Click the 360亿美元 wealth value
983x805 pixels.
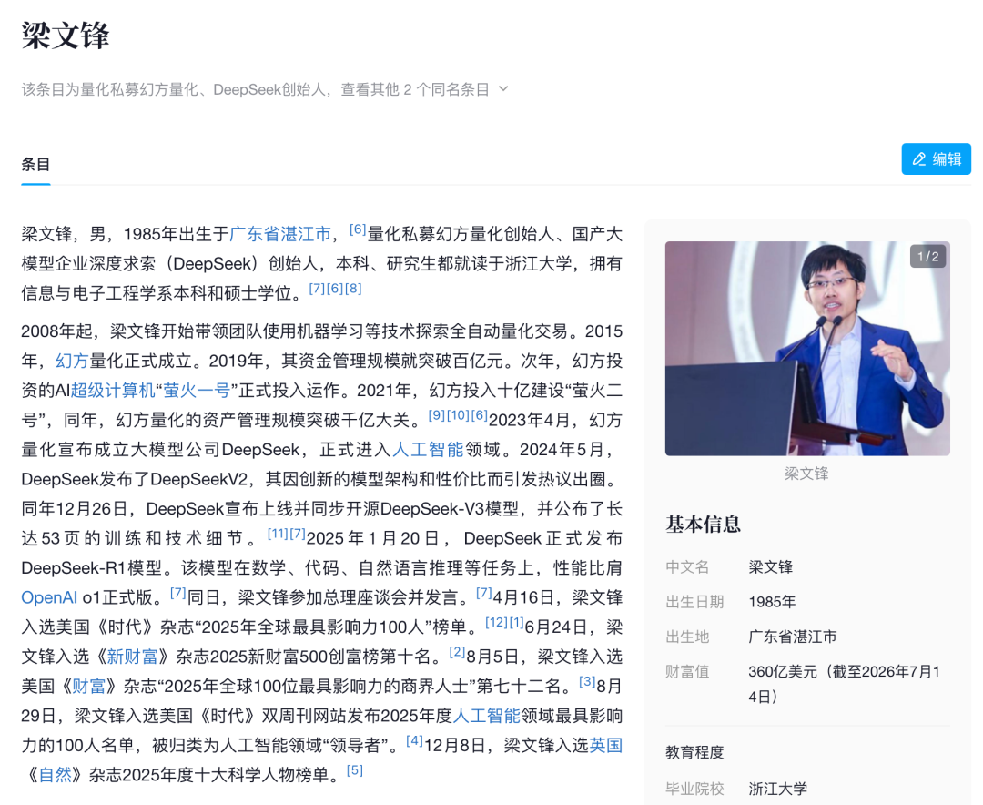[845, 684]
